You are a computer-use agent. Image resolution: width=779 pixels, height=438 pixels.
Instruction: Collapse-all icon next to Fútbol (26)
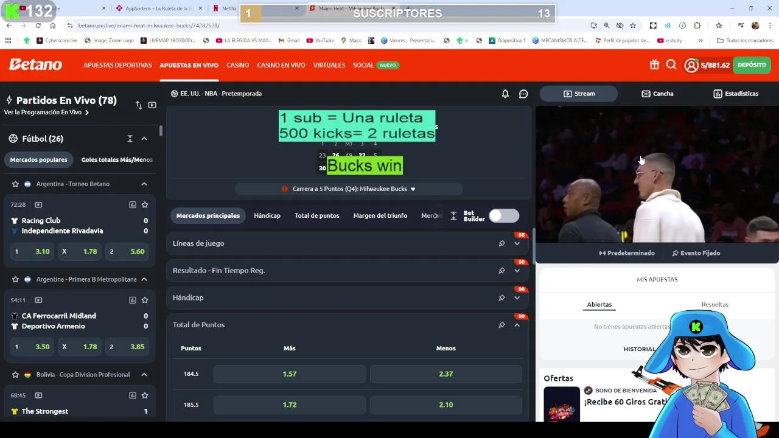tap(130, 139)
